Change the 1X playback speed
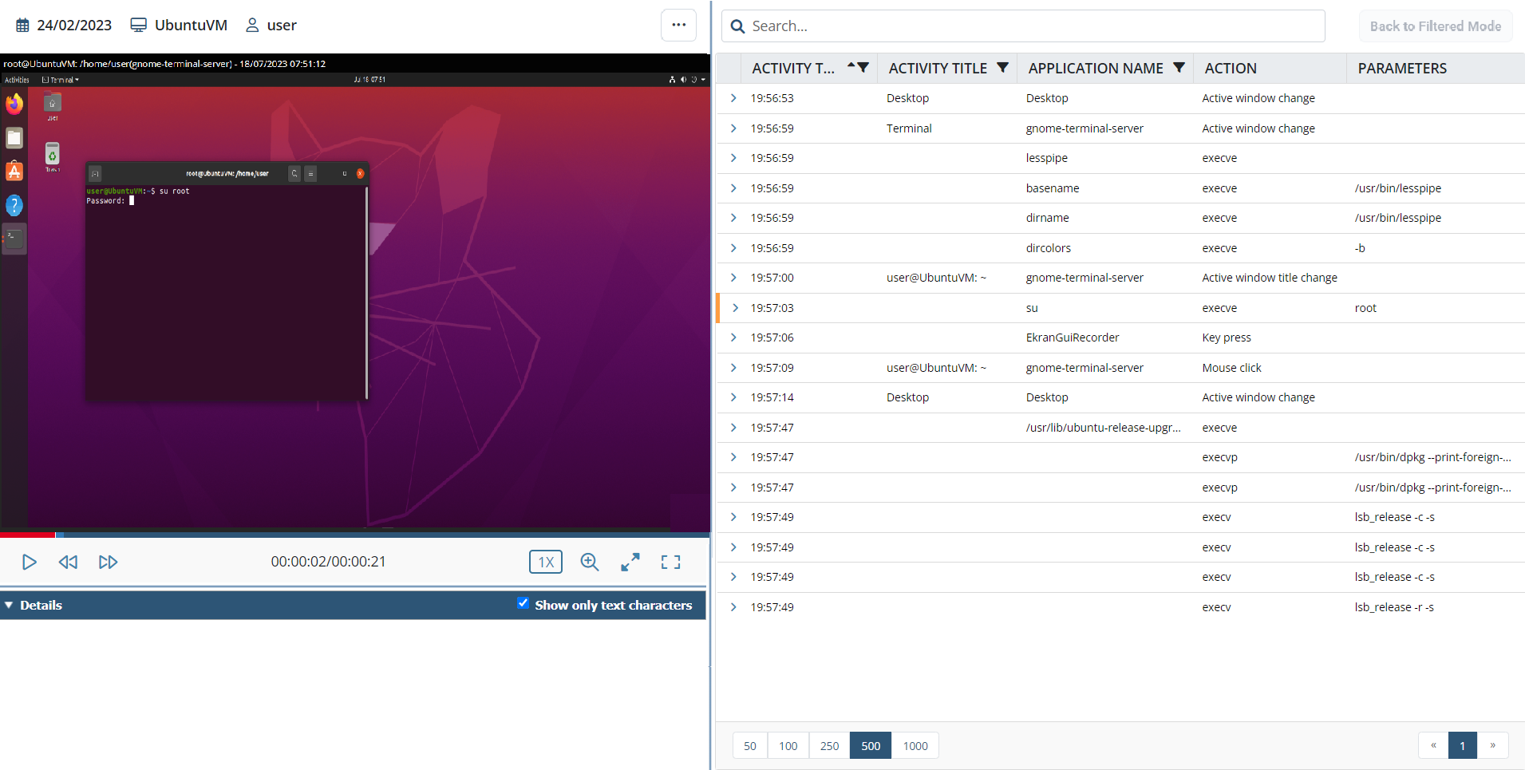The height and width of the screenshot is (770, 1525). 546,562
